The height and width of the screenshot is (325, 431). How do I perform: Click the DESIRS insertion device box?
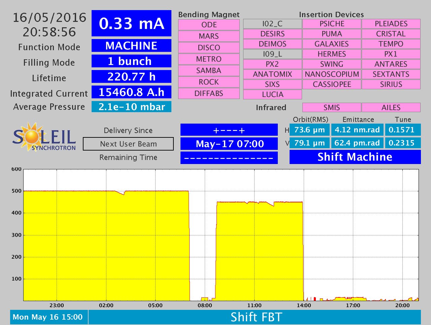[x=272, y=34]
